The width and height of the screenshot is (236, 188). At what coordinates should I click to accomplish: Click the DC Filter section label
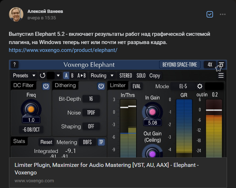[x=23, y=85]
